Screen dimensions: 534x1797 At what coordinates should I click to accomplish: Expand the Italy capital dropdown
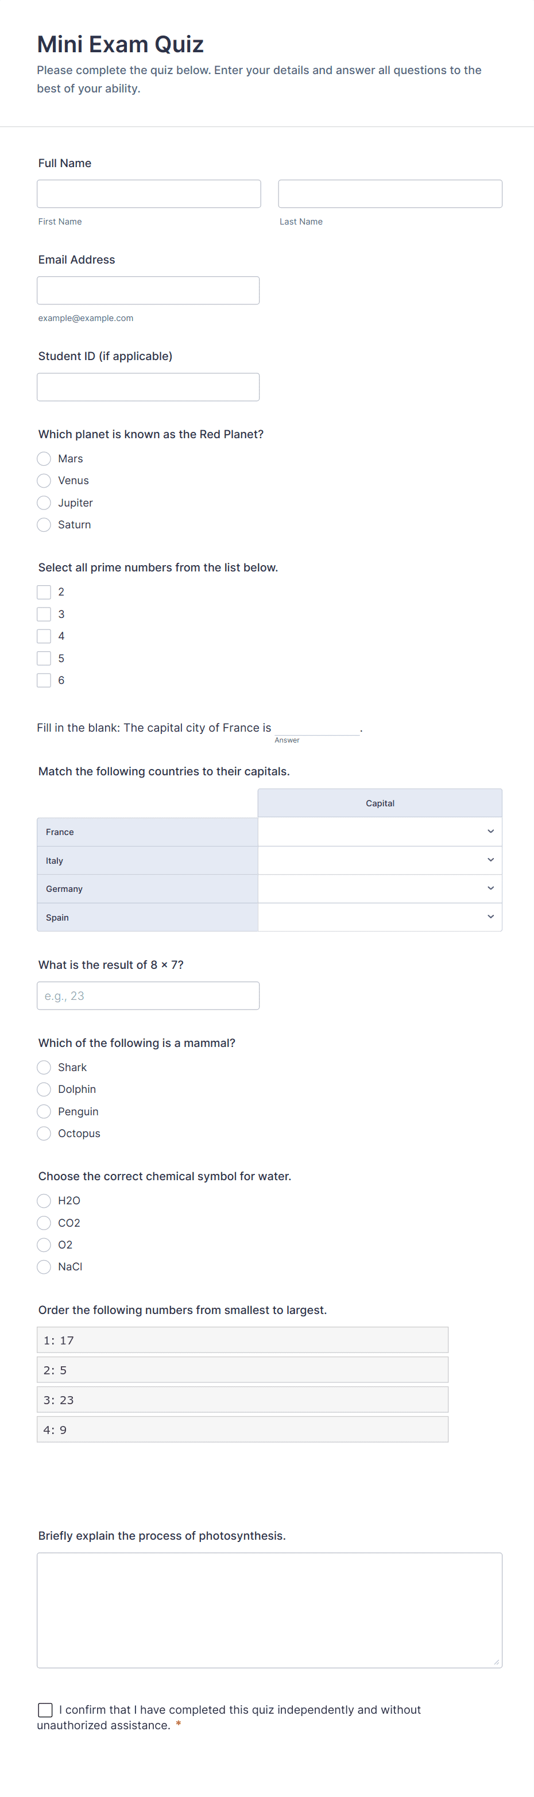pos(379,860)
